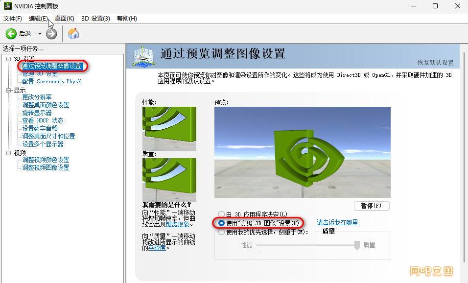Viewport: 468px width, 283px height.
Task: Click the NVIDIA logo icon in title bar
Action: pyautogui.click(x=6, y=6)
